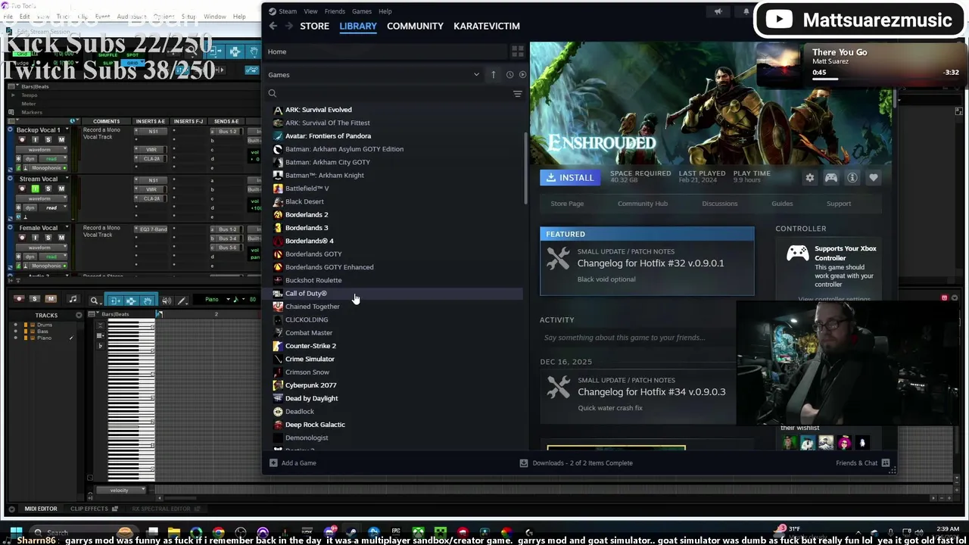Select the grabber hand tool in MIDI editor

click(148, 301)
